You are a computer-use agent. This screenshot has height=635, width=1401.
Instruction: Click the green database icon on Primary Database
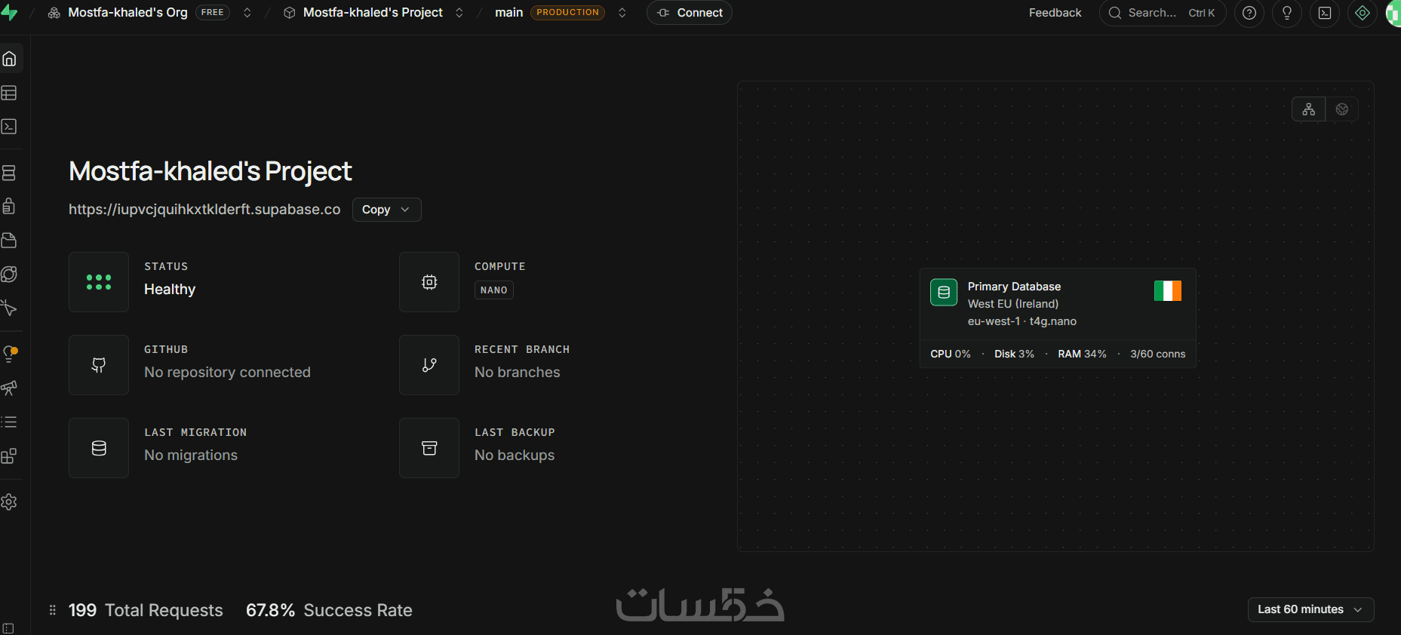[944, 292]
